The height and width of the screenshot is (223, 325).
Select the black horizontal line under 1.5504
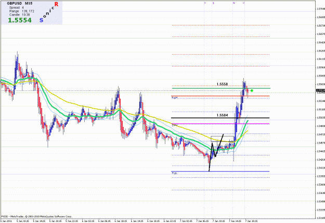[220, 118]
